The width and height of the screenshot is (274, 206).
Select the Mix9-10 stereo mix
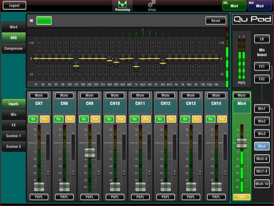(262, 184)
